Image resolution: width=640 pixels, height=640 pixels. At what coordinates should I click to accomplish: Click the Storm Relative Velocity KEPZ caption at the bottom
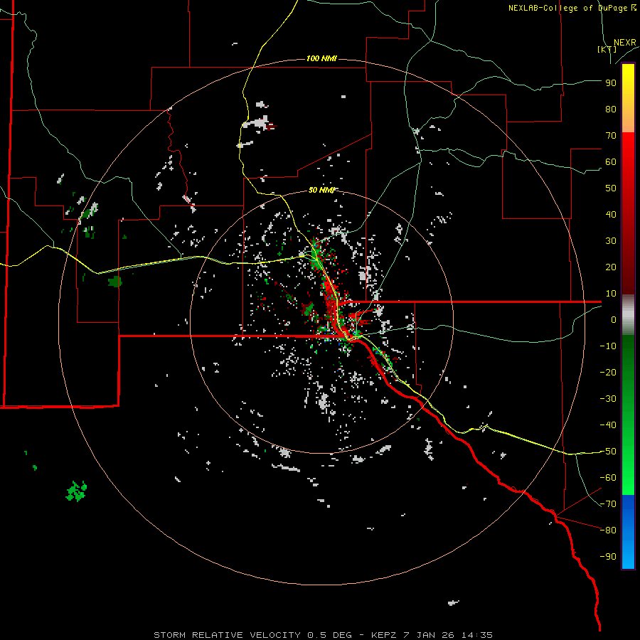323,635
